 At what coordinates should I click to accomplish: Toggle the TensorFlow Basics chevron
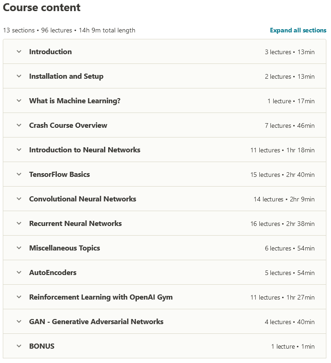coord(19,174)
